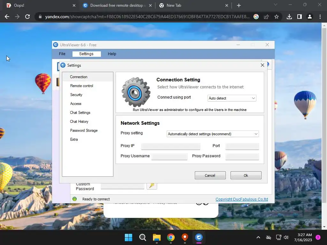Select the Password Storage category

88,130
